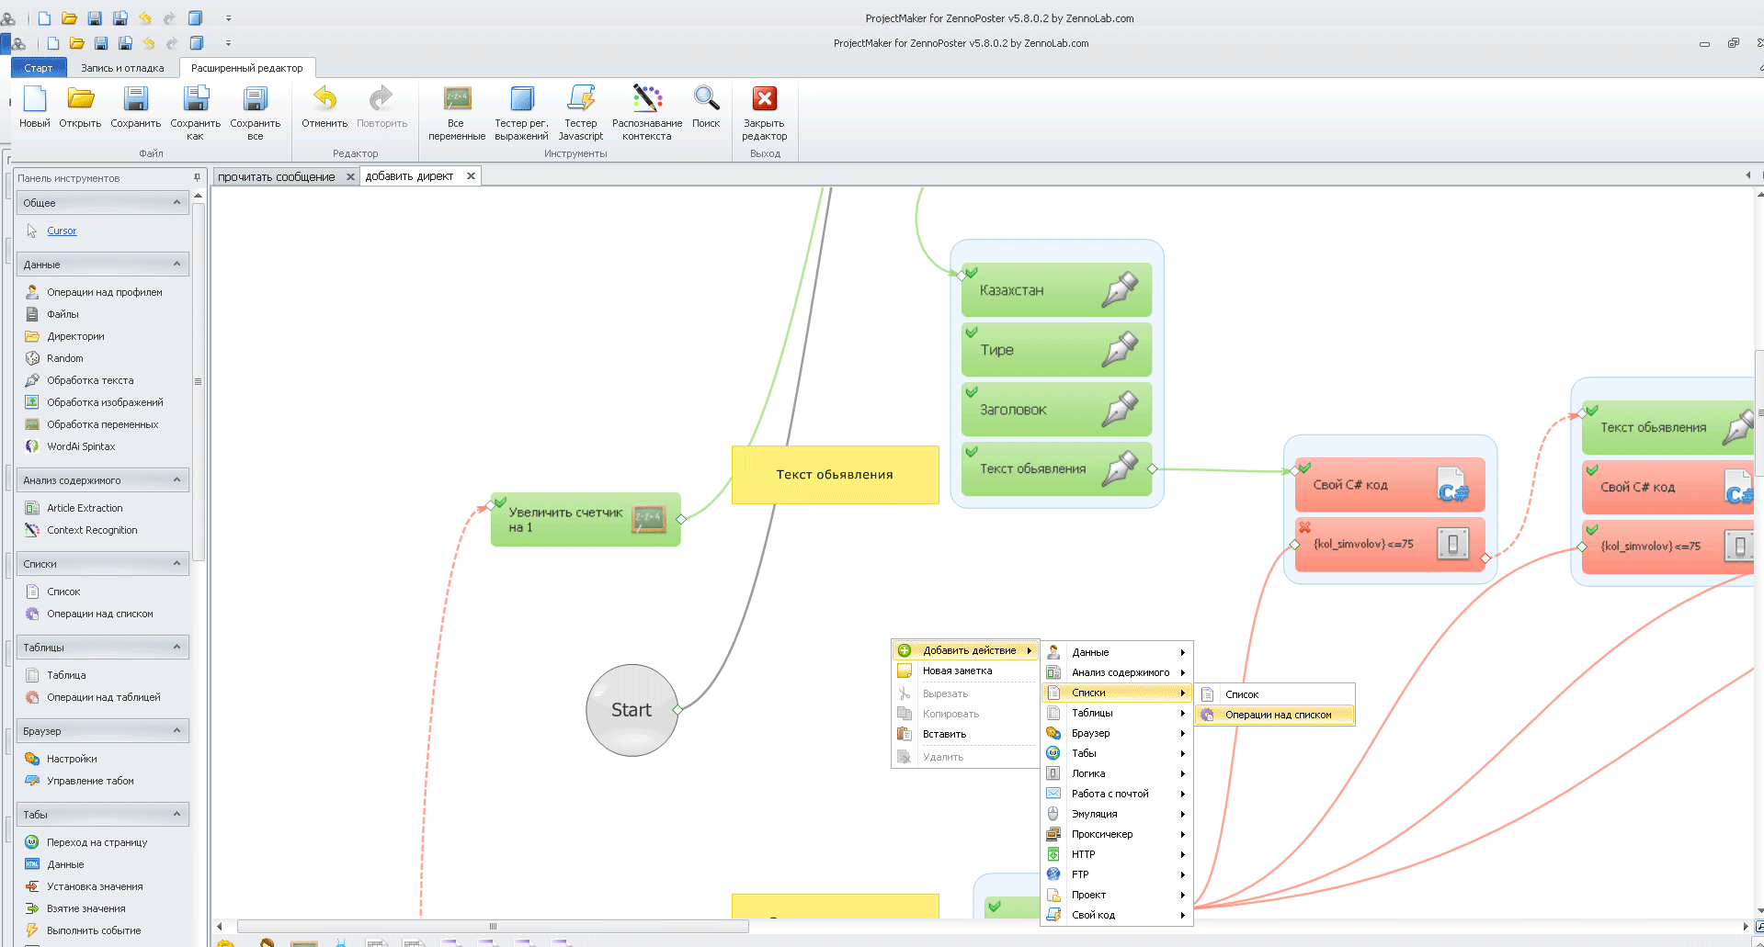Click the horizontal canvas scrollbar thumb
The image size is (1764, 947).
[493, 926]
